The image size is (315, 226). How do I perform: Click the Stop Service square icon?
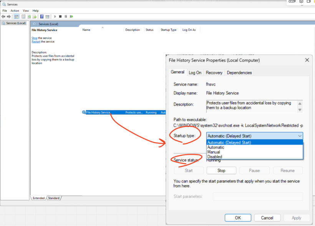click(x=60, y=17)
